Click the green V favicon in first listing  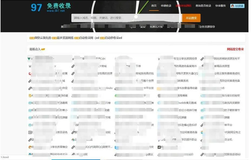click(x=29, y=59)
